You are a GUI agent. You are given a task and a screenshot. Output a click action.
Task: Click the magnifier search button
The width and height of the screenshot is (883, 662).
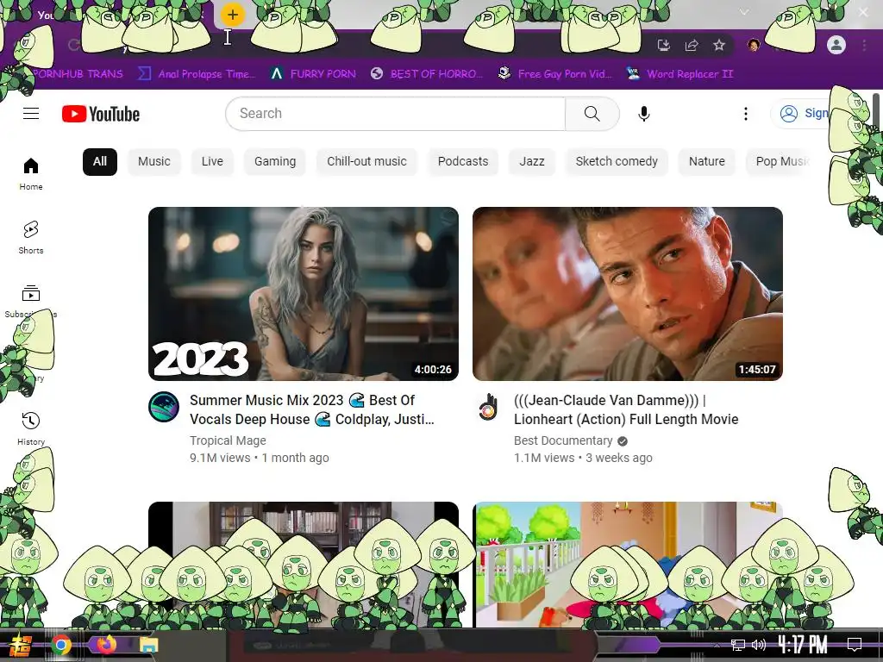coord(592,114)
